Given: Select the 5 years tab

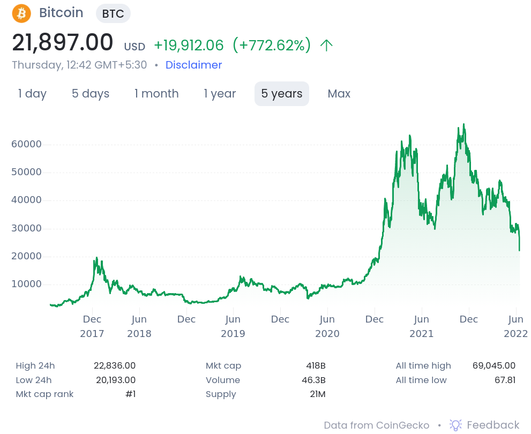Looking at the screenshot, I should point(282,94).
